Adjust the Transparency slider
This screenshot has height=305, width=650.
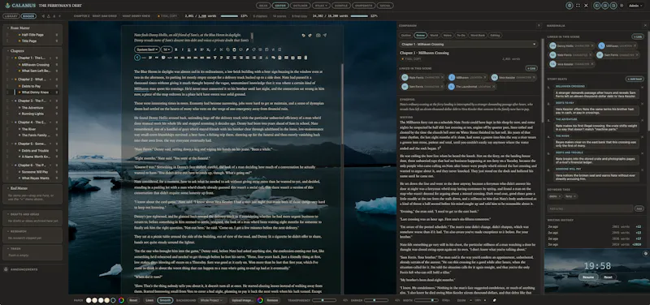tap(323, 300)
